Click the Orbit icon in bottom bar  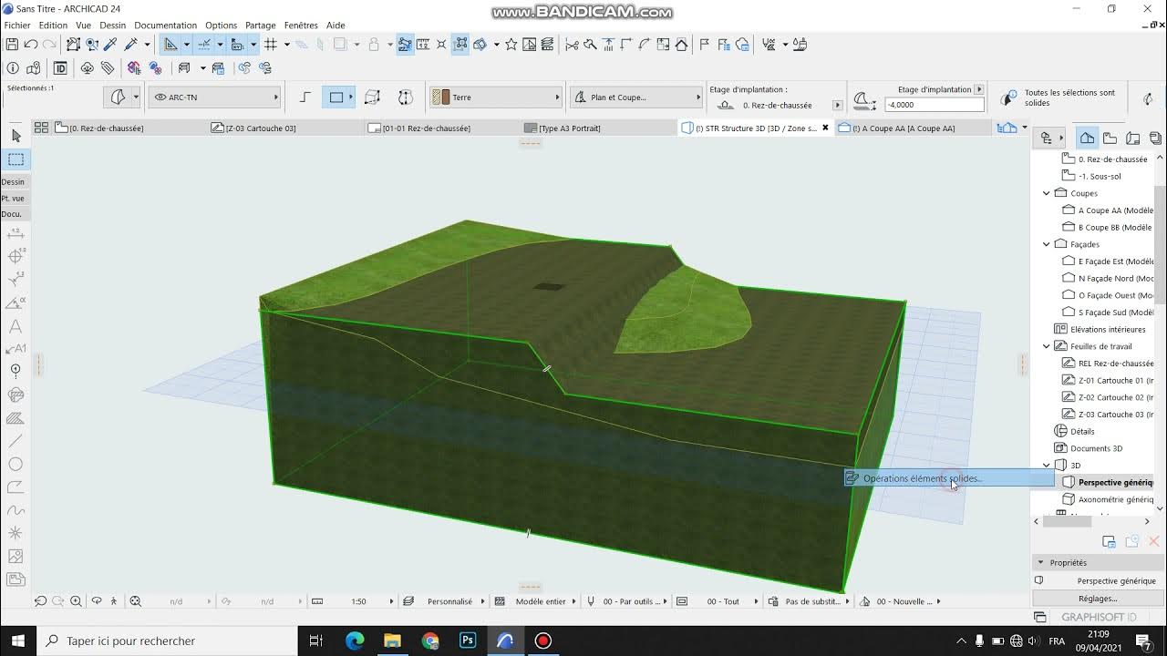point(96,601)
